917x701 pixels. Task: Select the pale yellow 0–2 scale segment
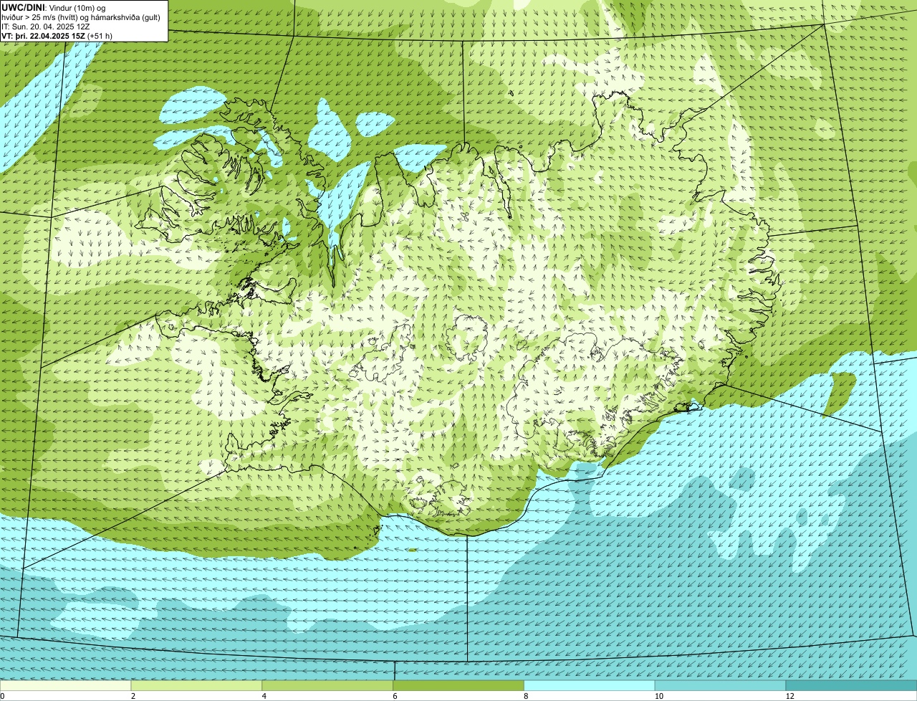pyautogui.click(x=66, y=686)
